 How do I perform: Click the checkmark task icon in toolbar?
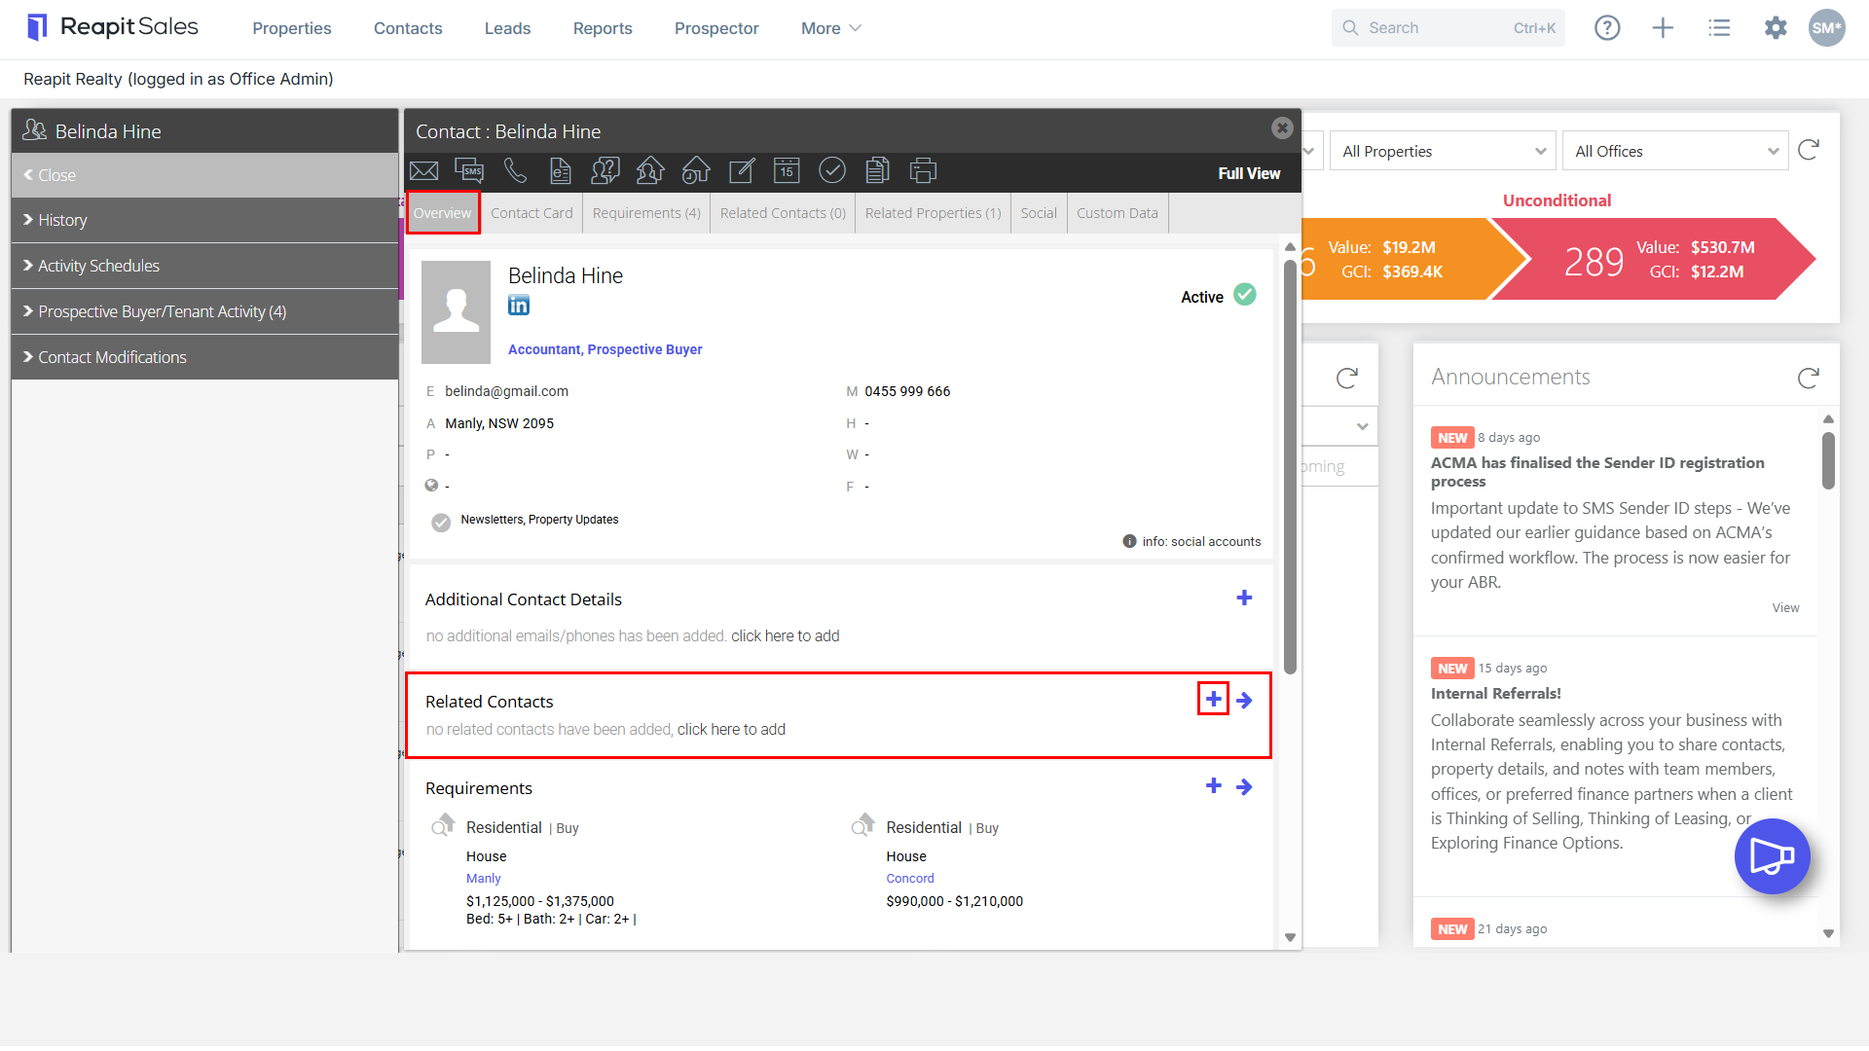832,171
